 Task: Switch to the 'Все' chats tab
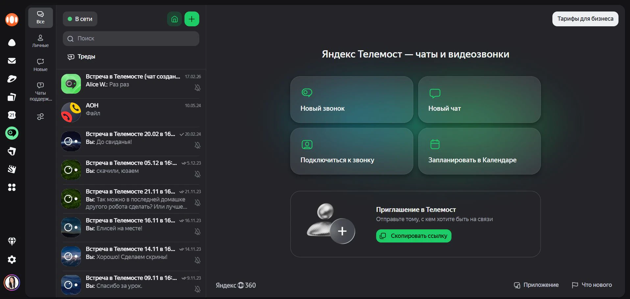40,18
